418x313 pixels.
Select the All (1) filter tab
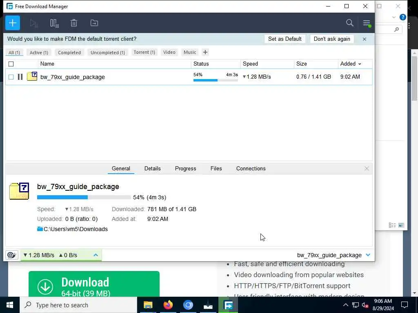pyautogui.click(x=14, y=53)
